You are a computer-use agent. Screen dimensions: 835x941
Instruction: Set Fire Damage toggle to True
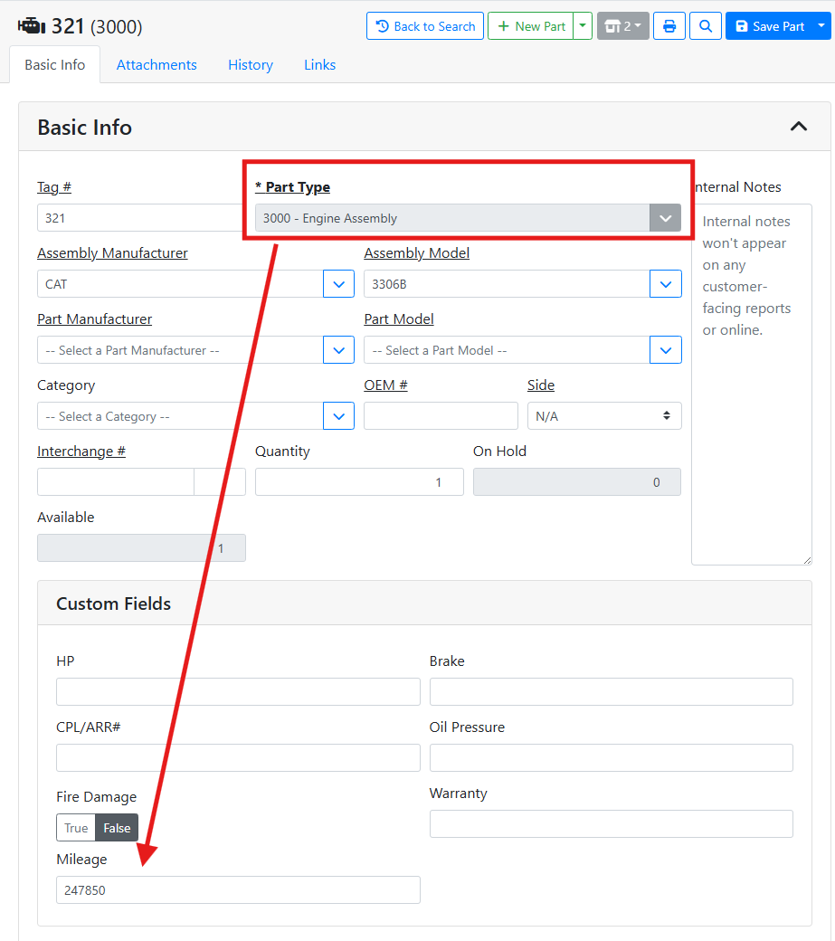coord(76,828)
